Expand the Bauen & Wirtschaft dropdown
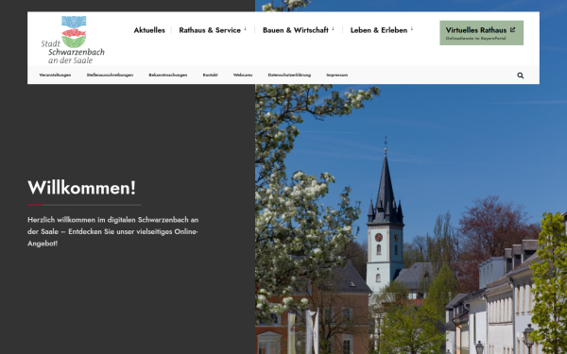Screen dimensions: 567x354 299,30
